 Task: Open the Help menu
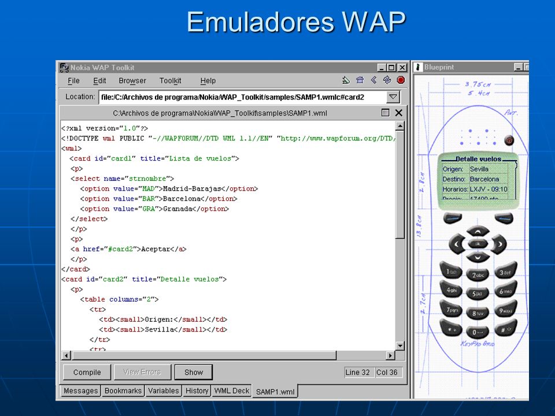click(x=208, y=81)
